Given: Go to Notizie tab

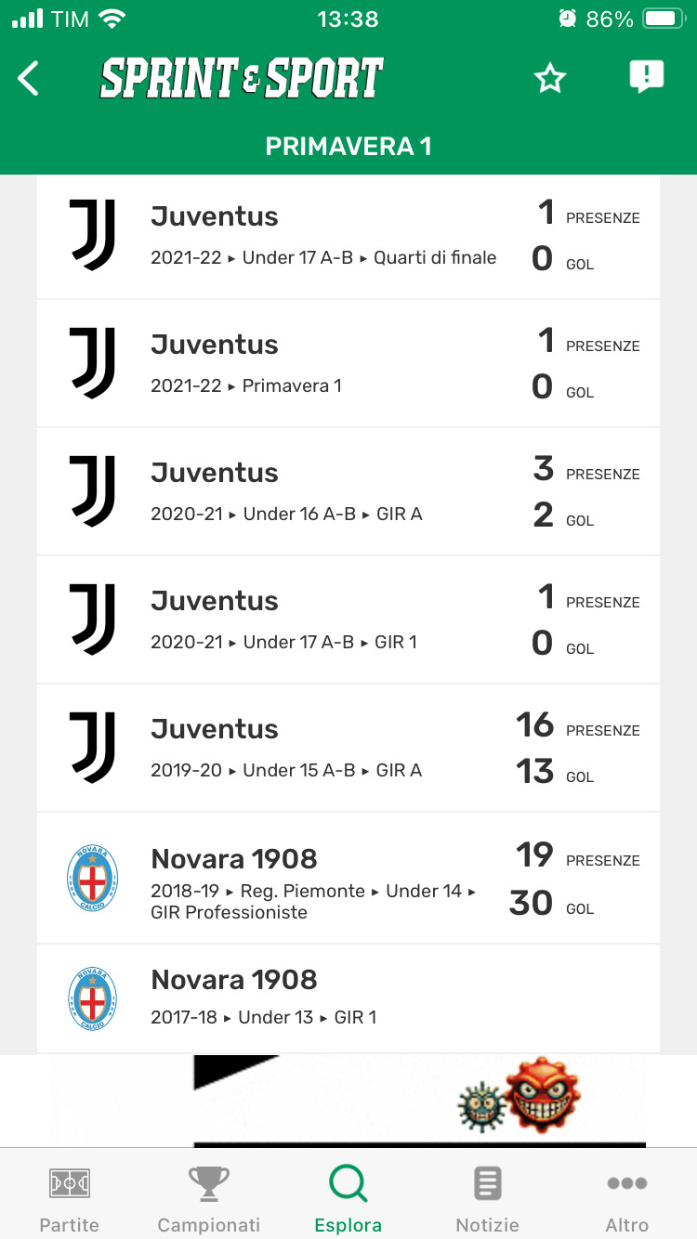Looking at the screenshot, I should point(488,1198).
